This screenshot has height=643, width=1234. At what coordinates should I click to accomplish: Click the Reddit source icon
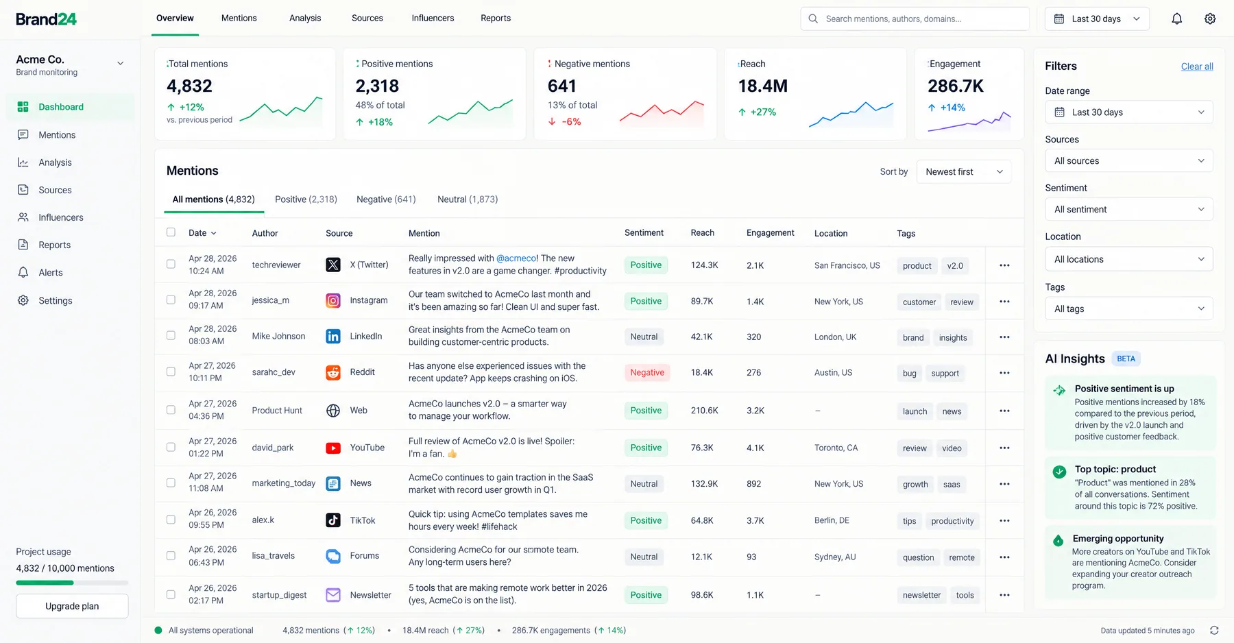[x=333, y=372]
